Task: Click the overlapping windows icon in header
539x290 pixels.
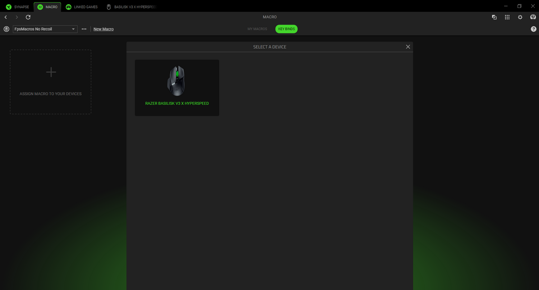Action: pyautogui.click(x=494, y=17)
